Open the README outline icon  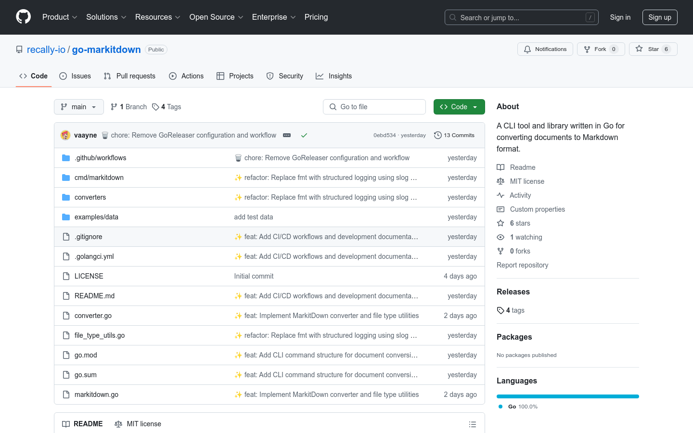473,424
